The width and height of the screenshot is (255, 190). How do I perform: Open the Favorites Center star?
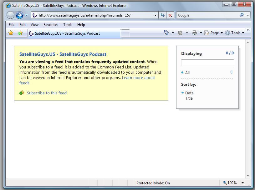tap(11, 33)
